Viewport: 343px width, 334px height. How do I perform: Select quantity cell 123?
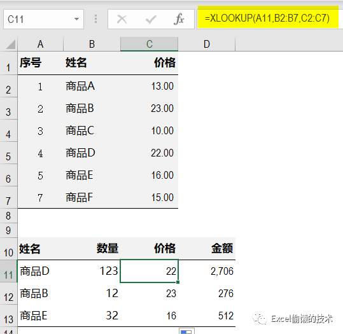coord(92,271)
